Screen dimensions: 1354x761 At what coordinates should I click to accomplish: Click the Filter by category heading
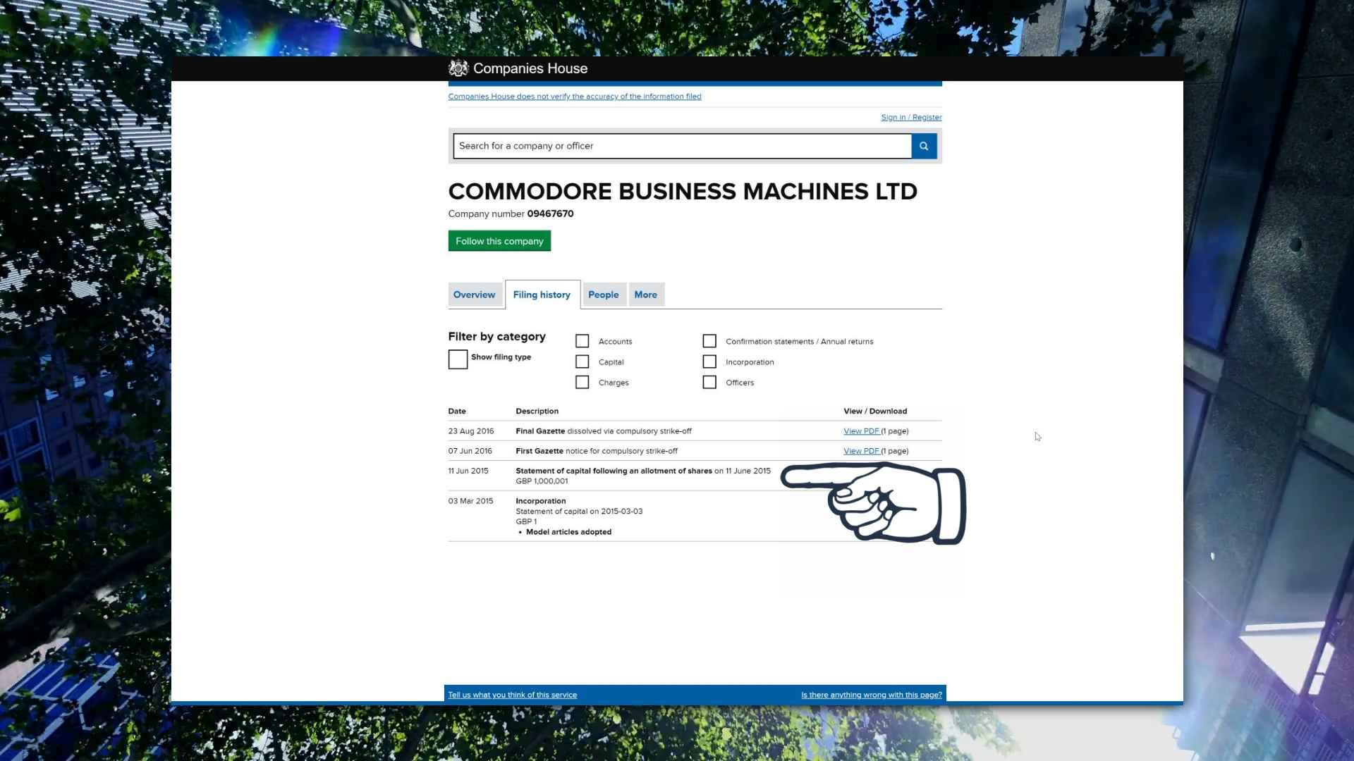tap(497, 337)
